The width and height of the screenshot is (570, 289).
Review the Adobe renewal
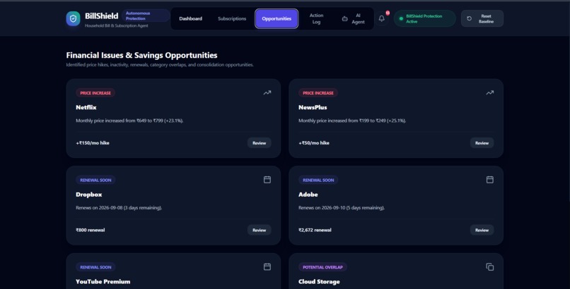(x=482, y=230)
